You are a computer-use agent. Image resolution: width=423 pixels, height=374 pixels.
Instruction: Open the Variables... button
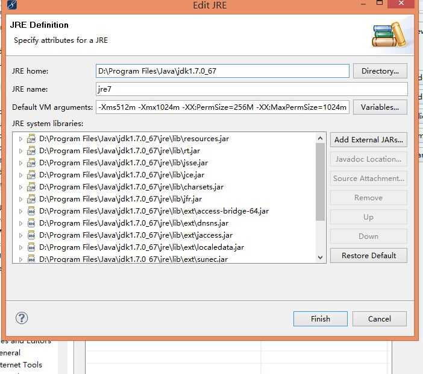(x=380, y=107)
